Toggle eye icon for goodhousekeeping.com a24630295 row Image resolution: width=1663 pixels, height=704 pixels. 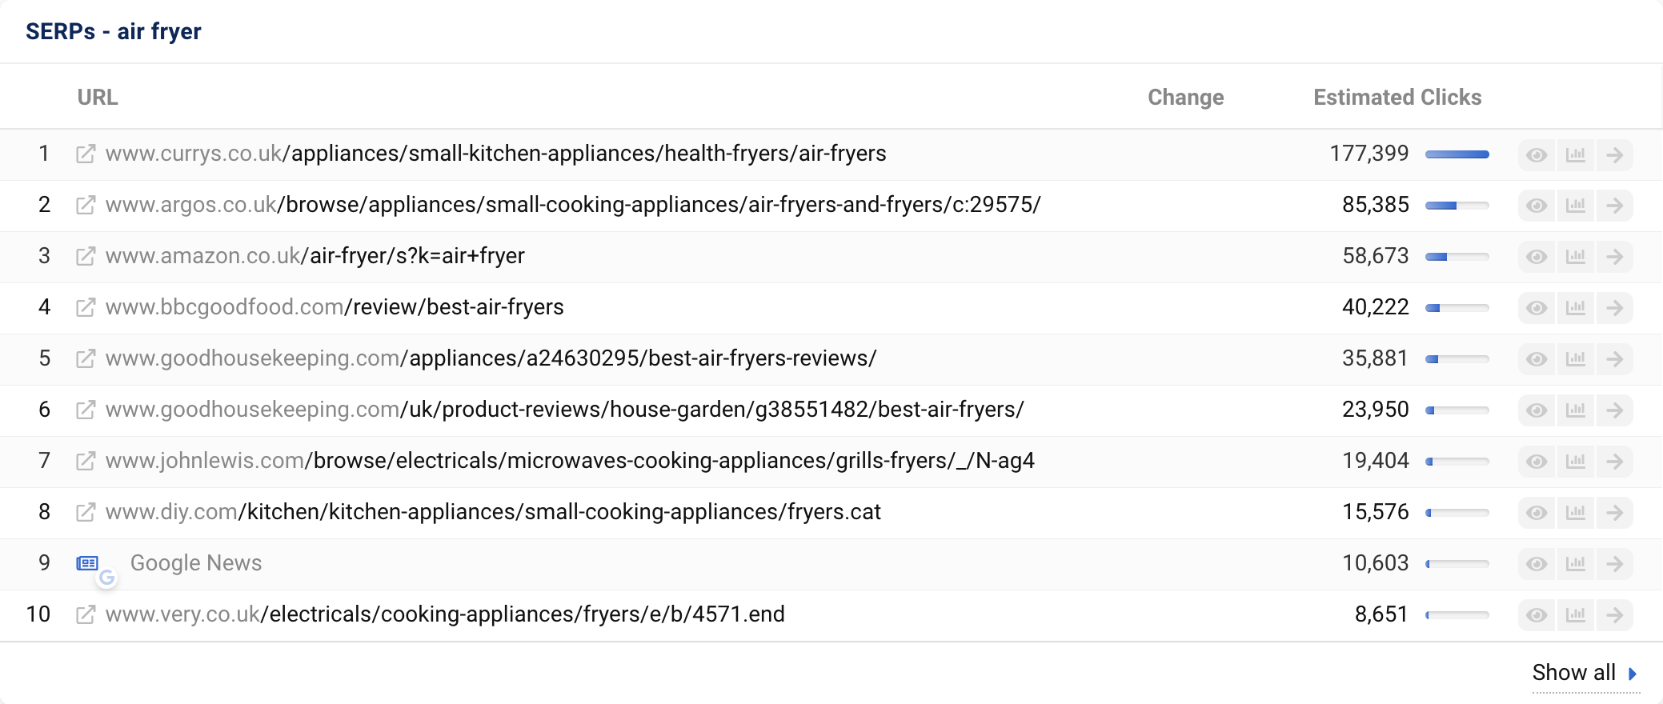[x=1537, y=359]
